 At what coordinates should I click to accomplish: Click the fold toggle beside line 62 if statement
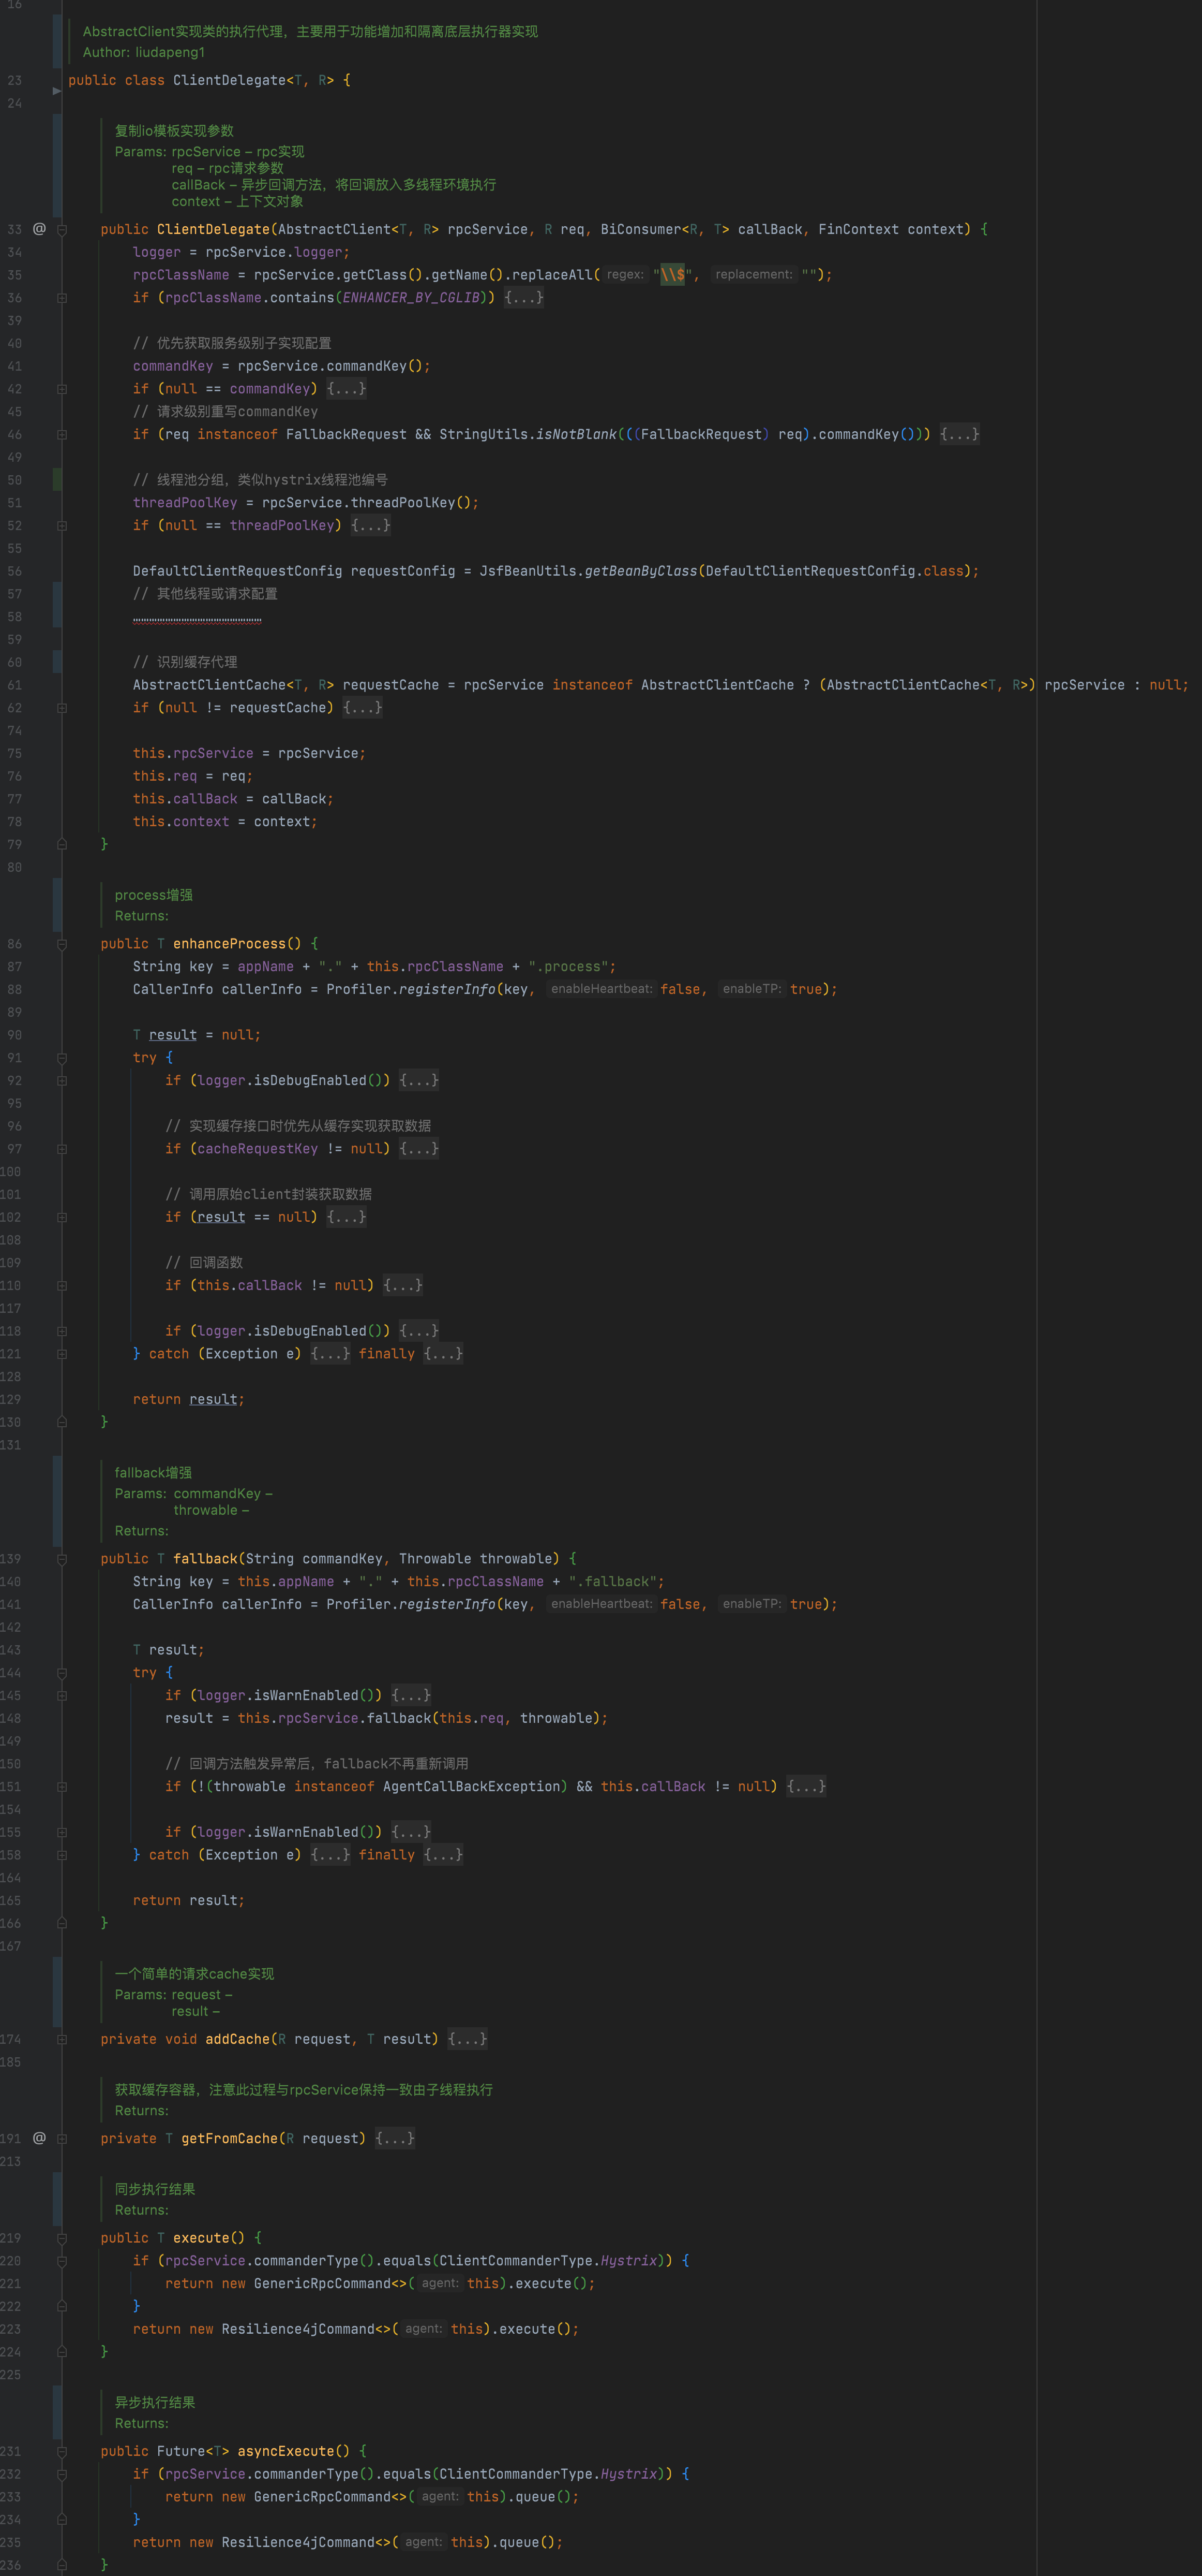[62, 708]
